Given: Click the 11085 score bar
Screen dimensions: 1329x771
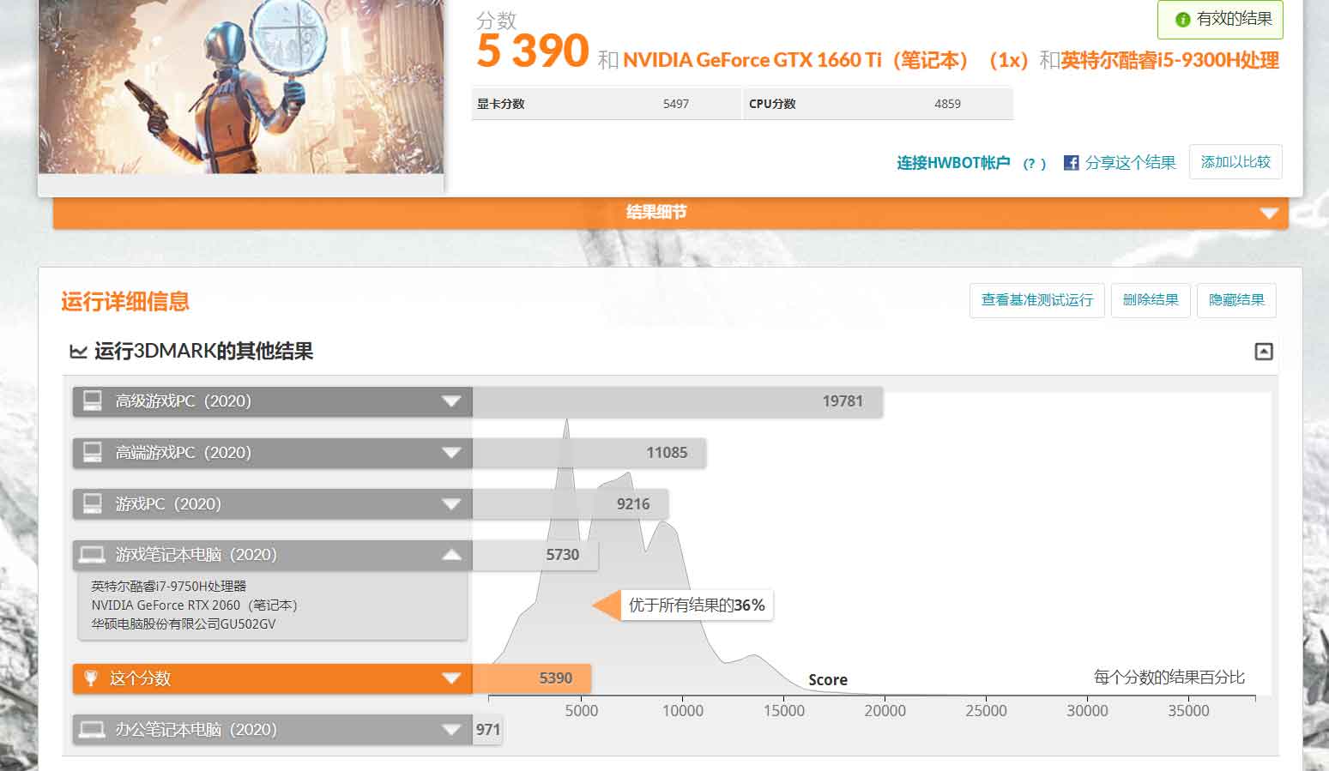Looking at the screenshot, I should pyautogui.click(x=589, y=453).
